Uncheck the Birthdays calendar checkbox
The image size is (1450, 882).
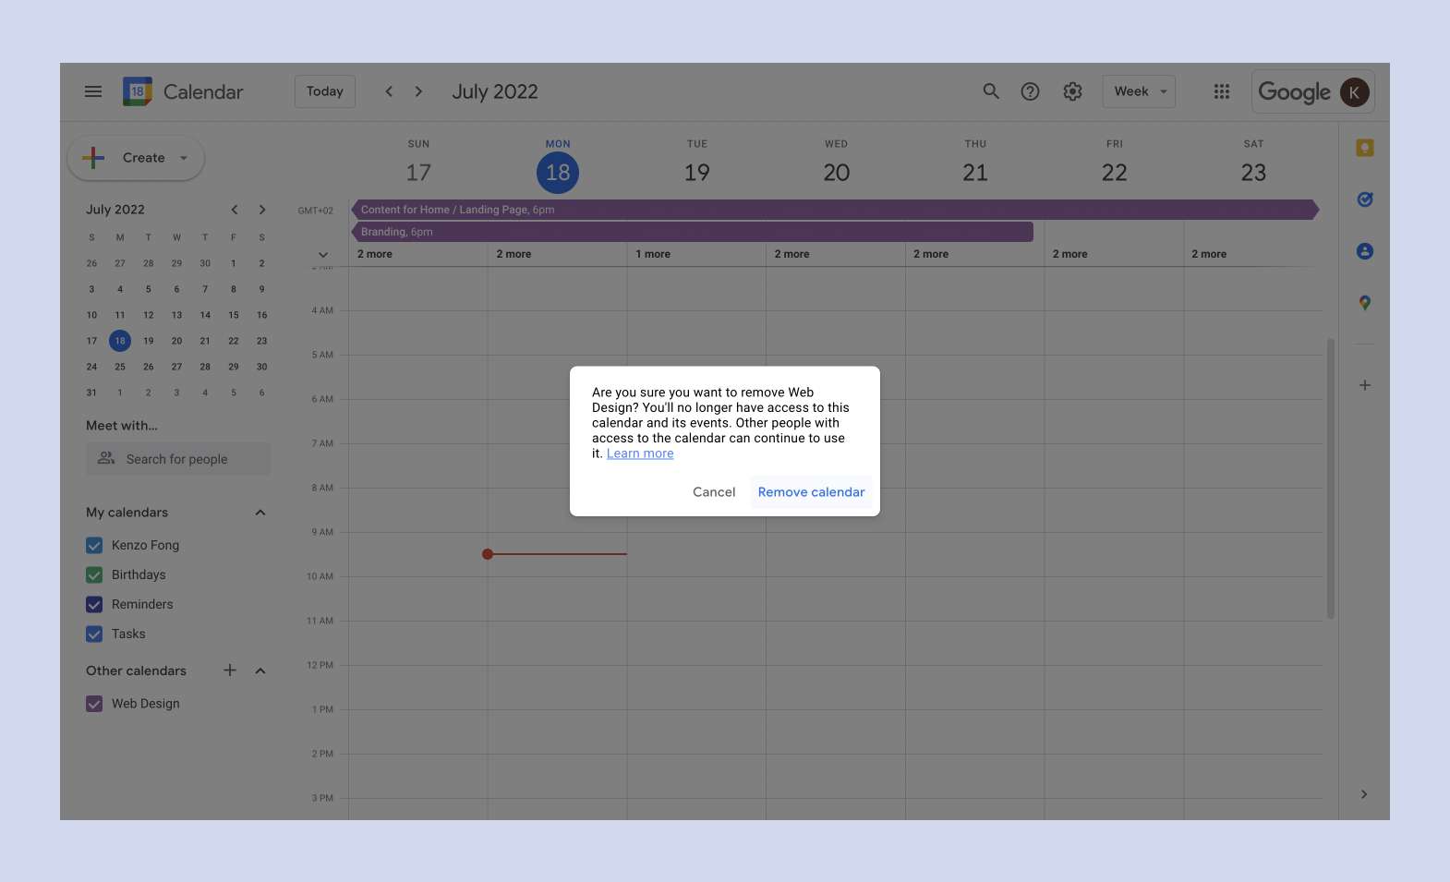(x=94, y=575)
